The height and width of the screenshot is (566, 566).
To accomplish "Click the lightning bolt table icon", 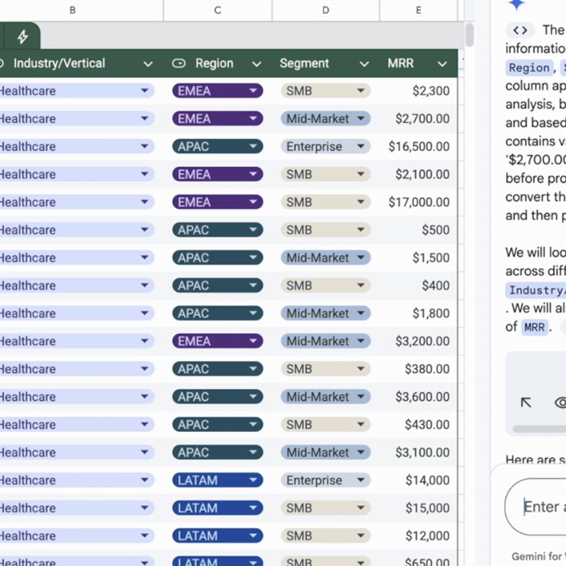I will (22, 35).
